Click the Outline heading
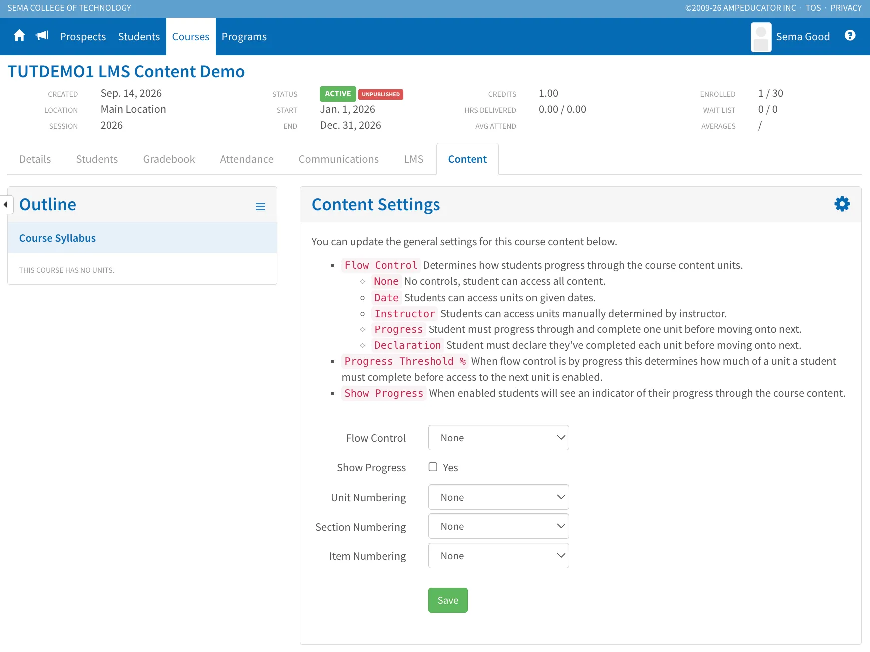 pos(48,205)
